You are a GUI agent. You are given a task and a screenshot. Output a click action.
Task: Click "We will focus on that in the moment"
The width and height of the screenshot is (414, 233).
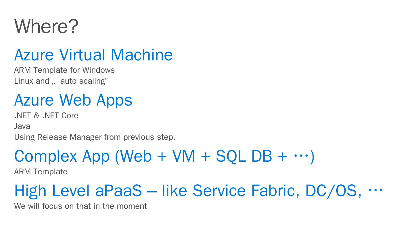pyautogui.click(x=80, y=206)
